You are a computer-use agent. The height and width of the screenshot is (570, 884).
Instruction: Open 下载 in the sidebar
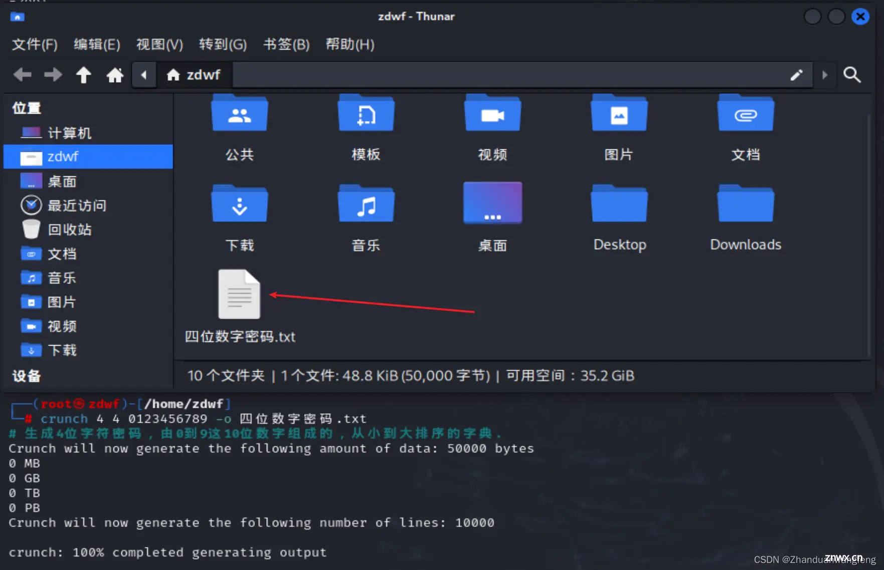[x=88, y=350]
